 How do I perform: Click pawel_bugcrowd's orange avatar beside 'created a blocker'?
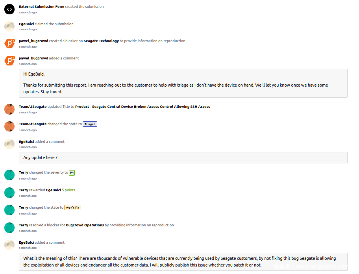click(x=9, y=43)
